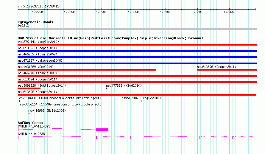The width and height of the screenshot is (265, 154).
Task: Click the small blue nsv477833 variant marker
Action: point(107,88)
